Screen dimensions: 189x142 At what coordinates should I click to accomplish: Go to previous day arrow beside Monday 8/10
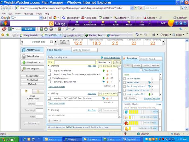(x=22, y=42)
